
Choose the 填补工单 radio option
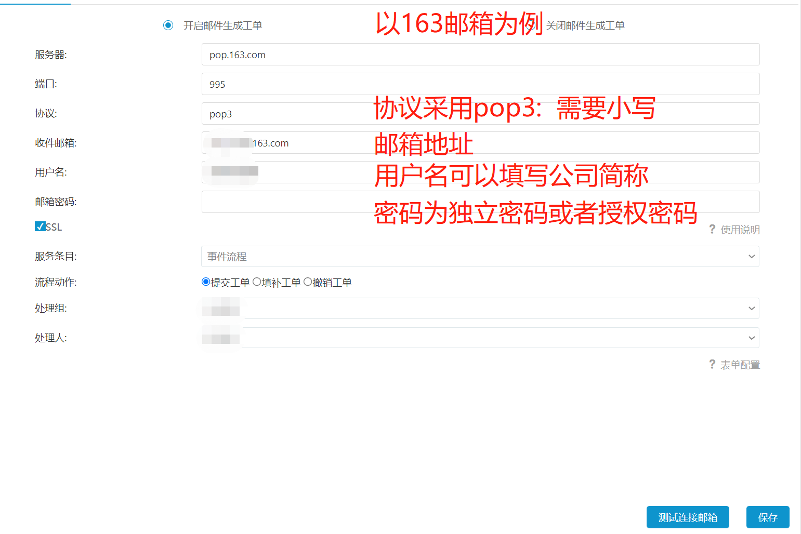pyautogui.click(x=257, y=282)
